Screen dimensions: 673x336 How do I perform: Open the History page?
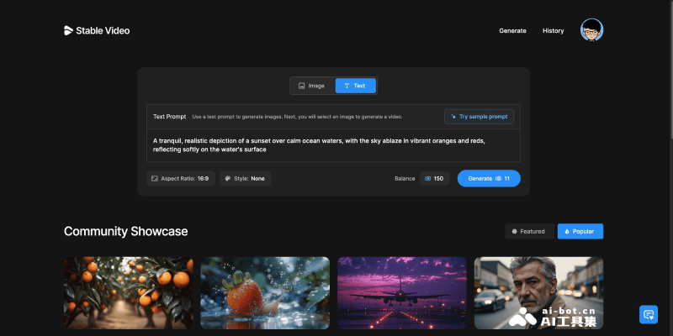click(553, 31)
